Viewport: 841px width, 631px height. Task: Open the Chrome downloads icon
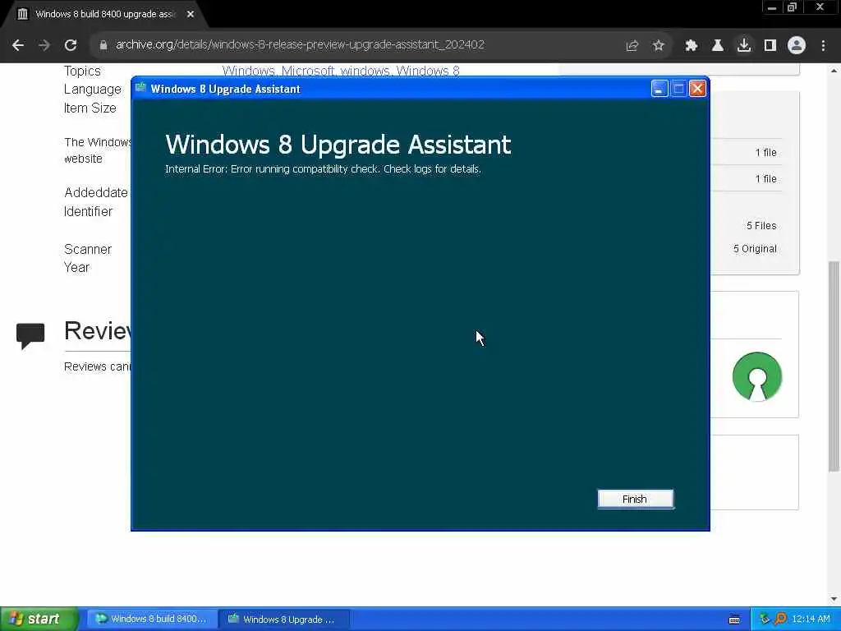[744, 45]
